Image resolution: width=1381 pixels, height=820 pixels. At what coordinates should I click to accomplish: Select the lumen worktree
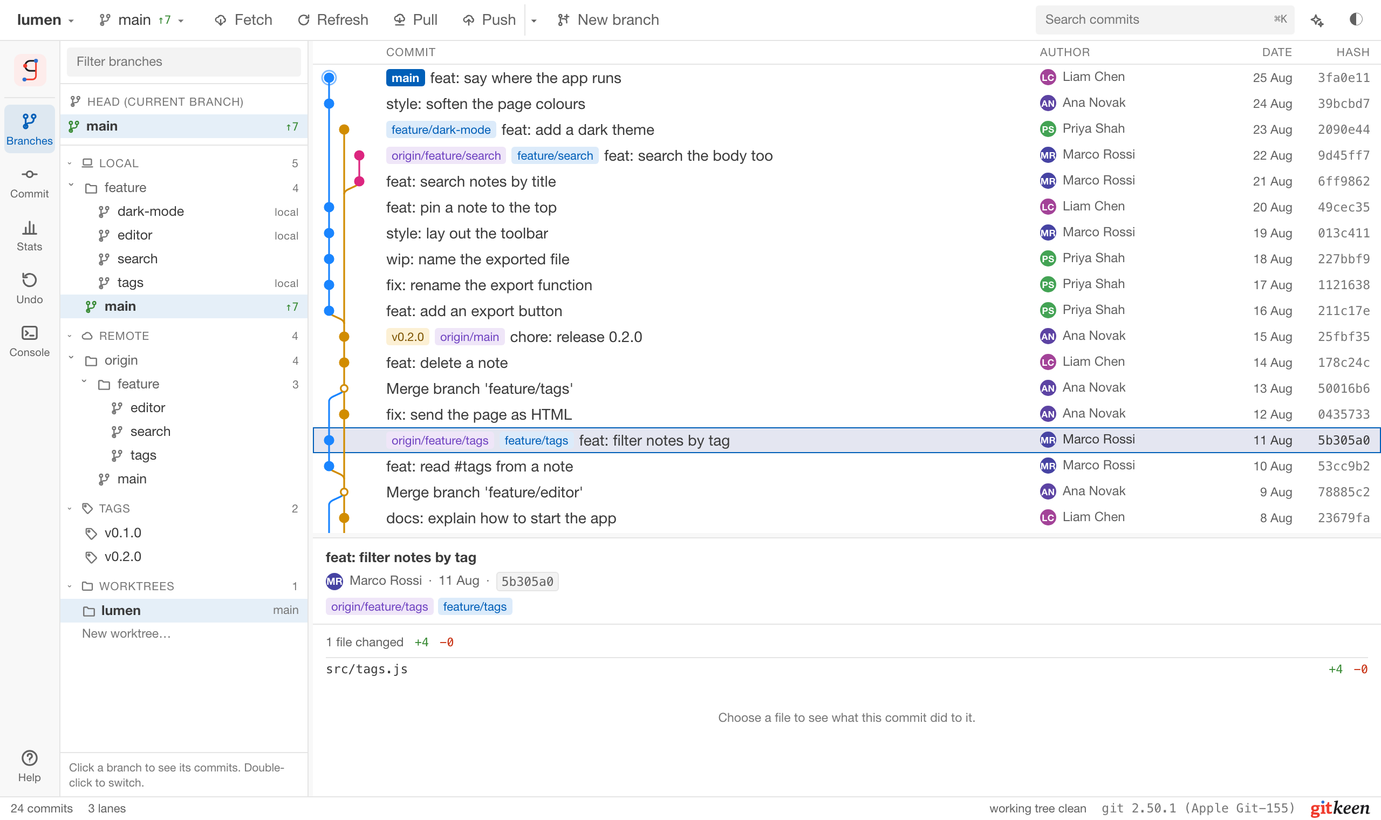point(184,610)
